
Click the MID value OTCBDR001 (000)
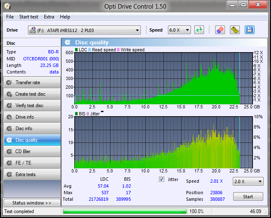click(x=41, y=59)
